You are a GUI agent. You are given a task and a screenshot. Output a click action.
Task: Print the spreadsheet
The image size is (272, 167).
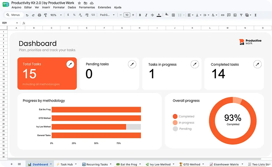(x=39, y=15)
